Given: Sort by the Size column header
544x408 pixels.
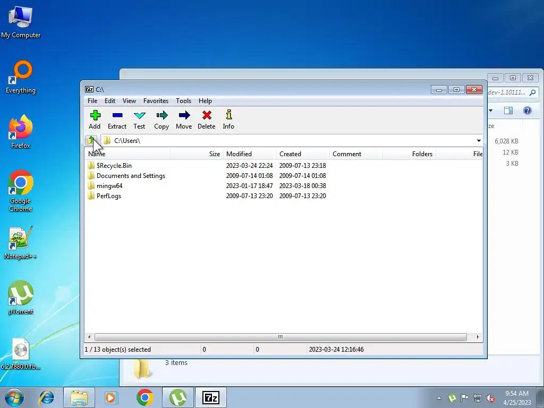Looking at the screenshot, I should click(196, 154).
